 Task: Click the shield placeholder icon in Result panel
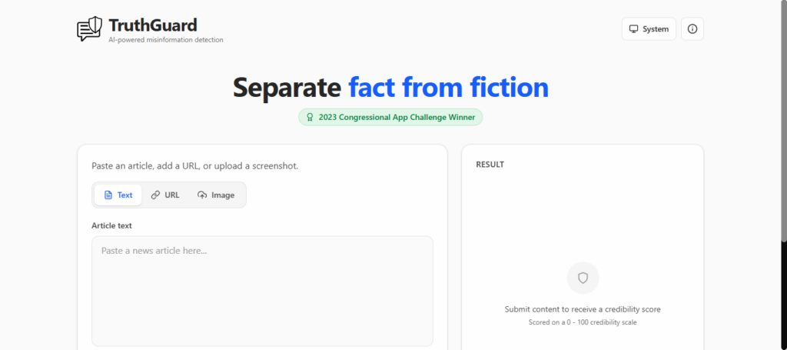click(583, 278)
